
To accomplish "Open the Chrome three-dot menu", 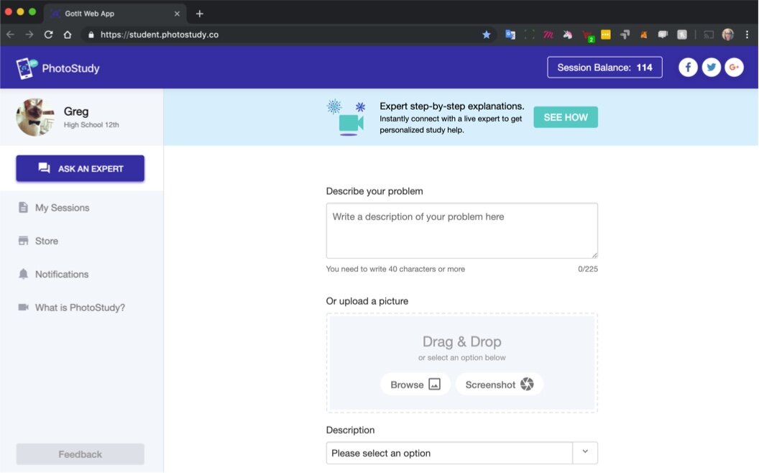I will [x=747, y=35].
